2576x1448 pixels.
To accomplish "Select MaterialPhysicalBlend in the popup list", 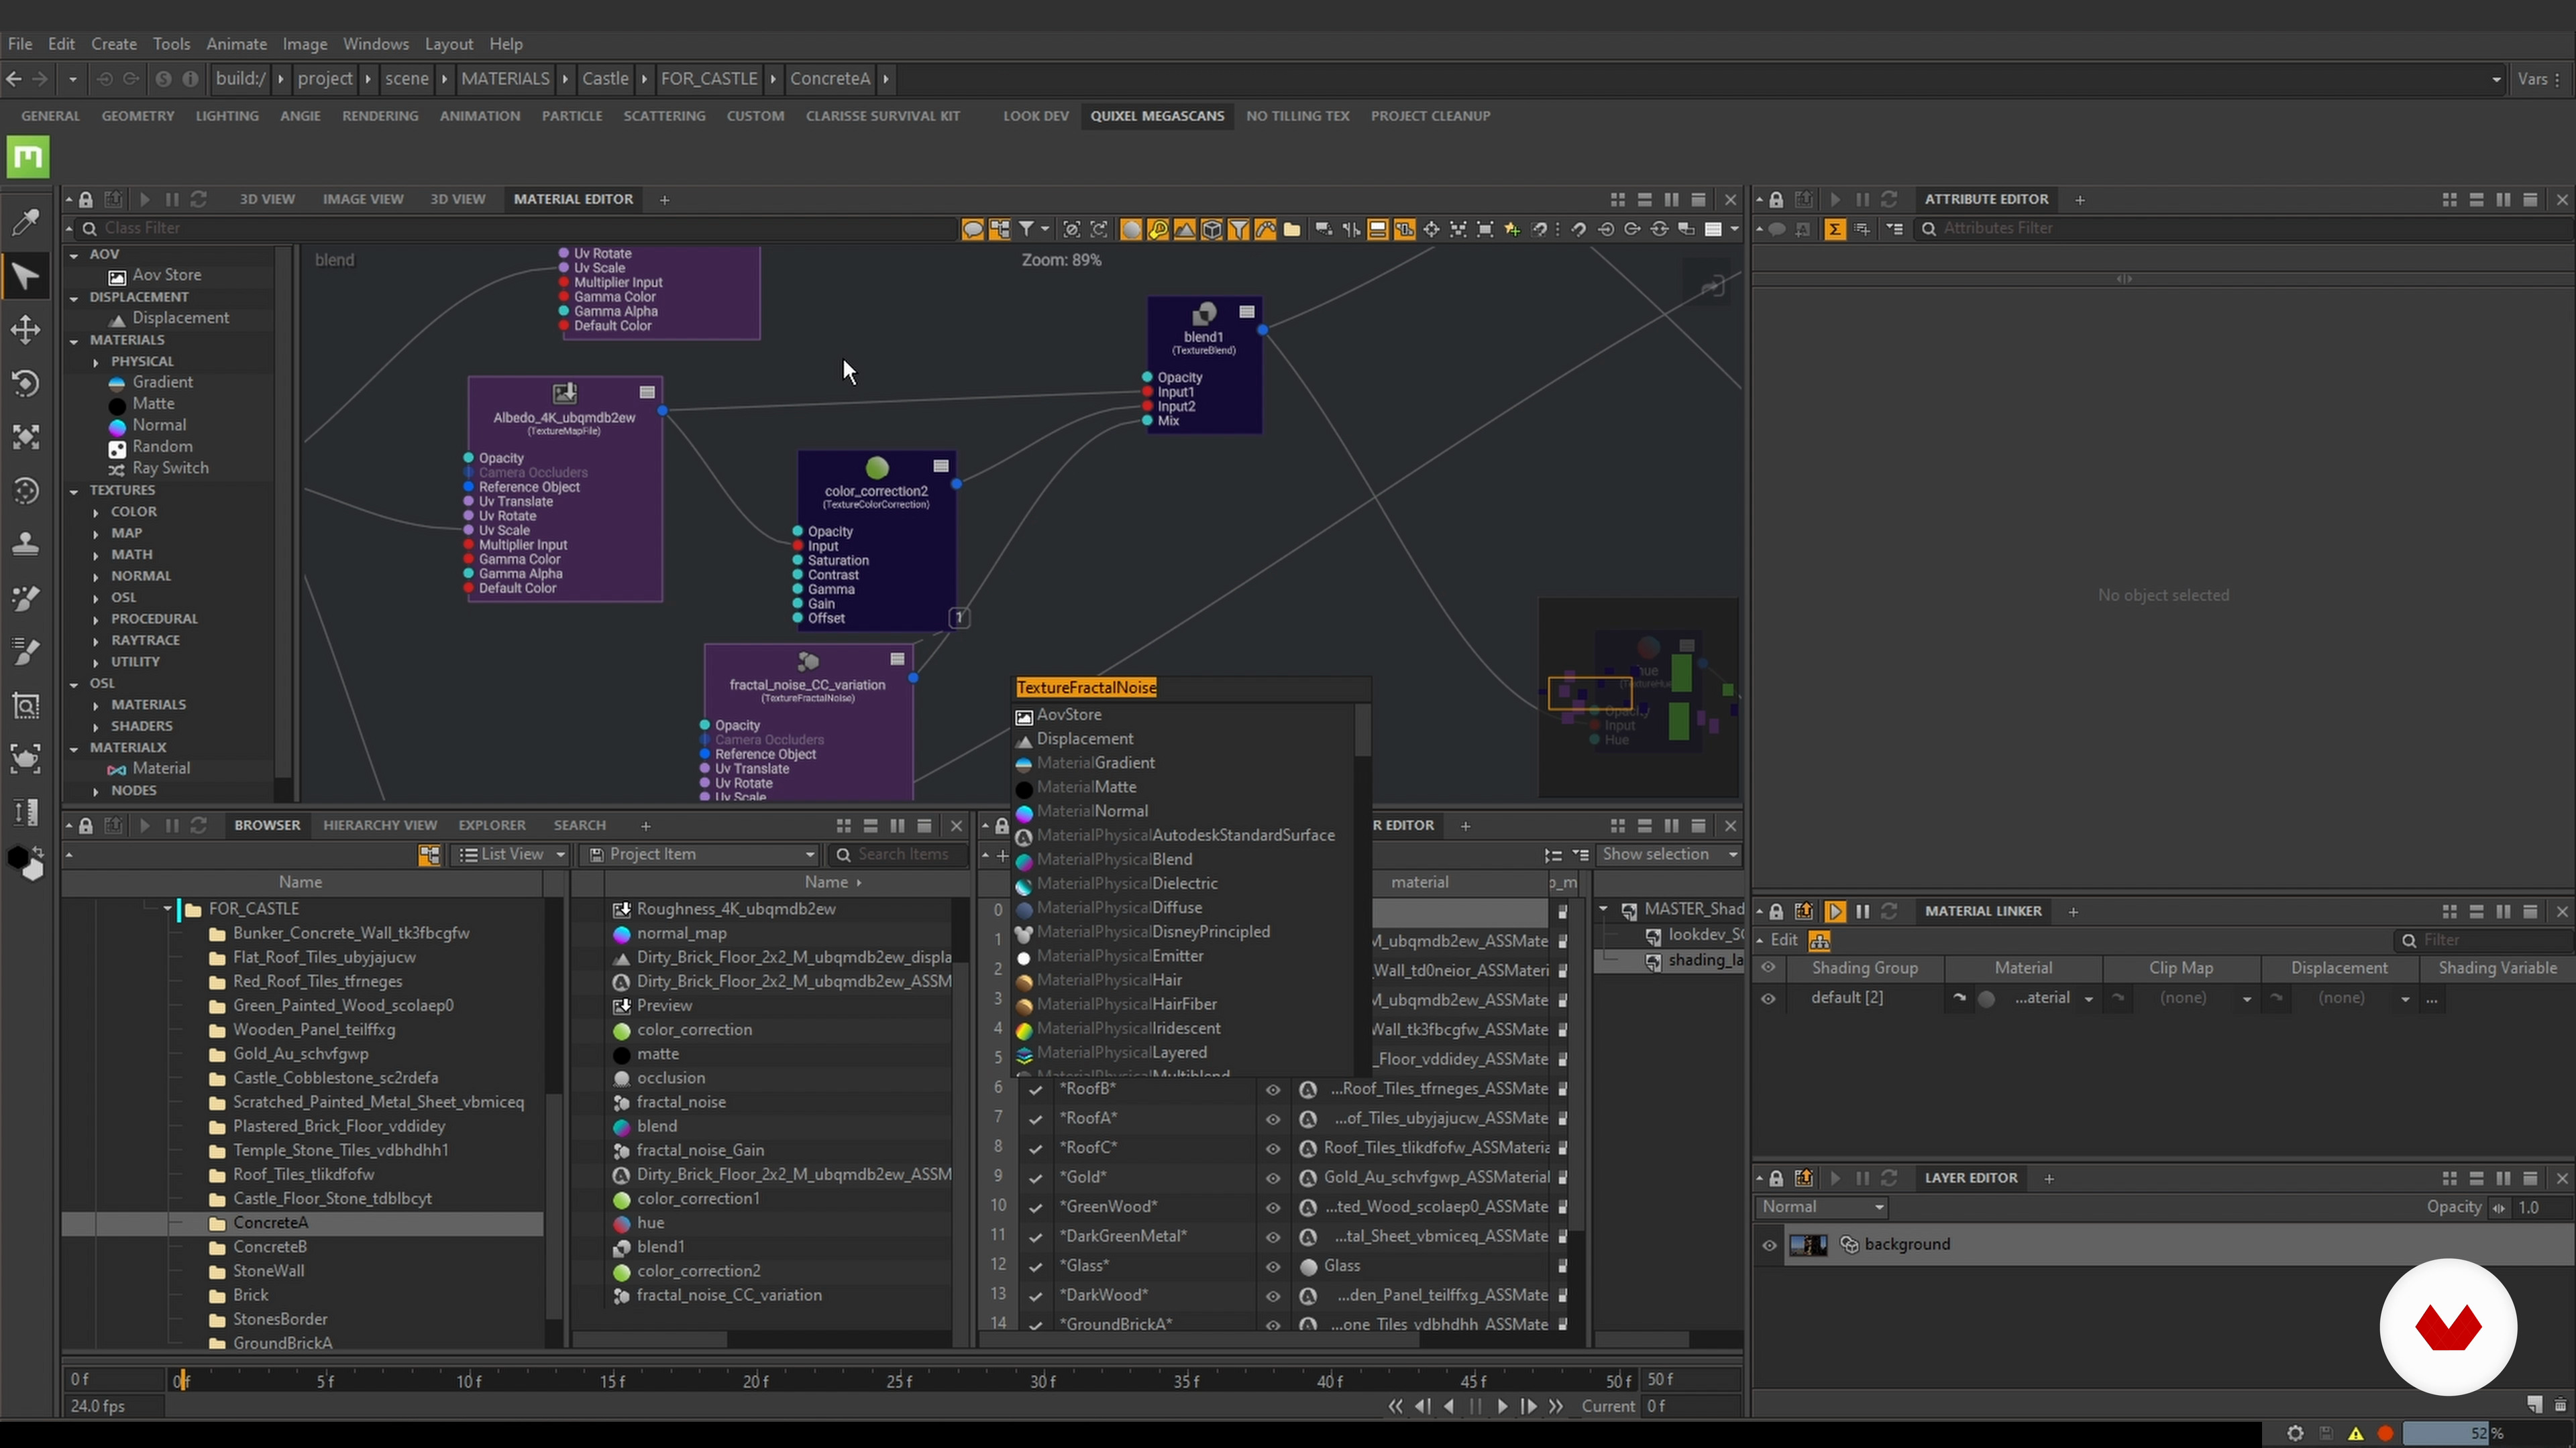I will point(1114,859).
